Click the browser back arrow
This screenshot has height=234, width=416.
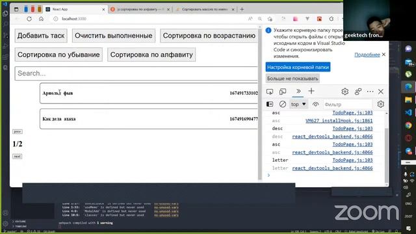point(18,19)
